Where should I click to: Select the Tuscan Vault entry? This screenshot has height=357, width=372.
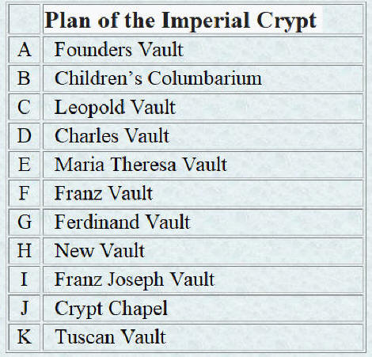tap(110, 336)
